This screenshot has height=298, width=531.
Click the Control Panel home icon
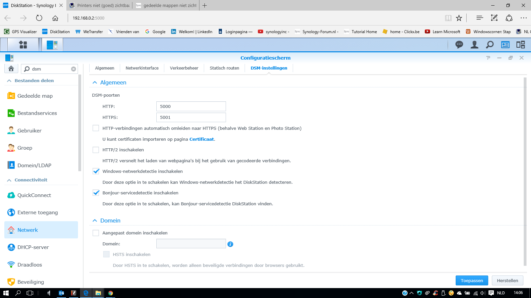coord(11,69)
